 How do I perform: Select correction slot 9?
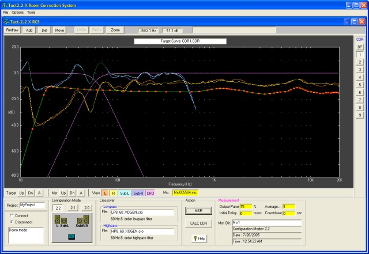360,115
